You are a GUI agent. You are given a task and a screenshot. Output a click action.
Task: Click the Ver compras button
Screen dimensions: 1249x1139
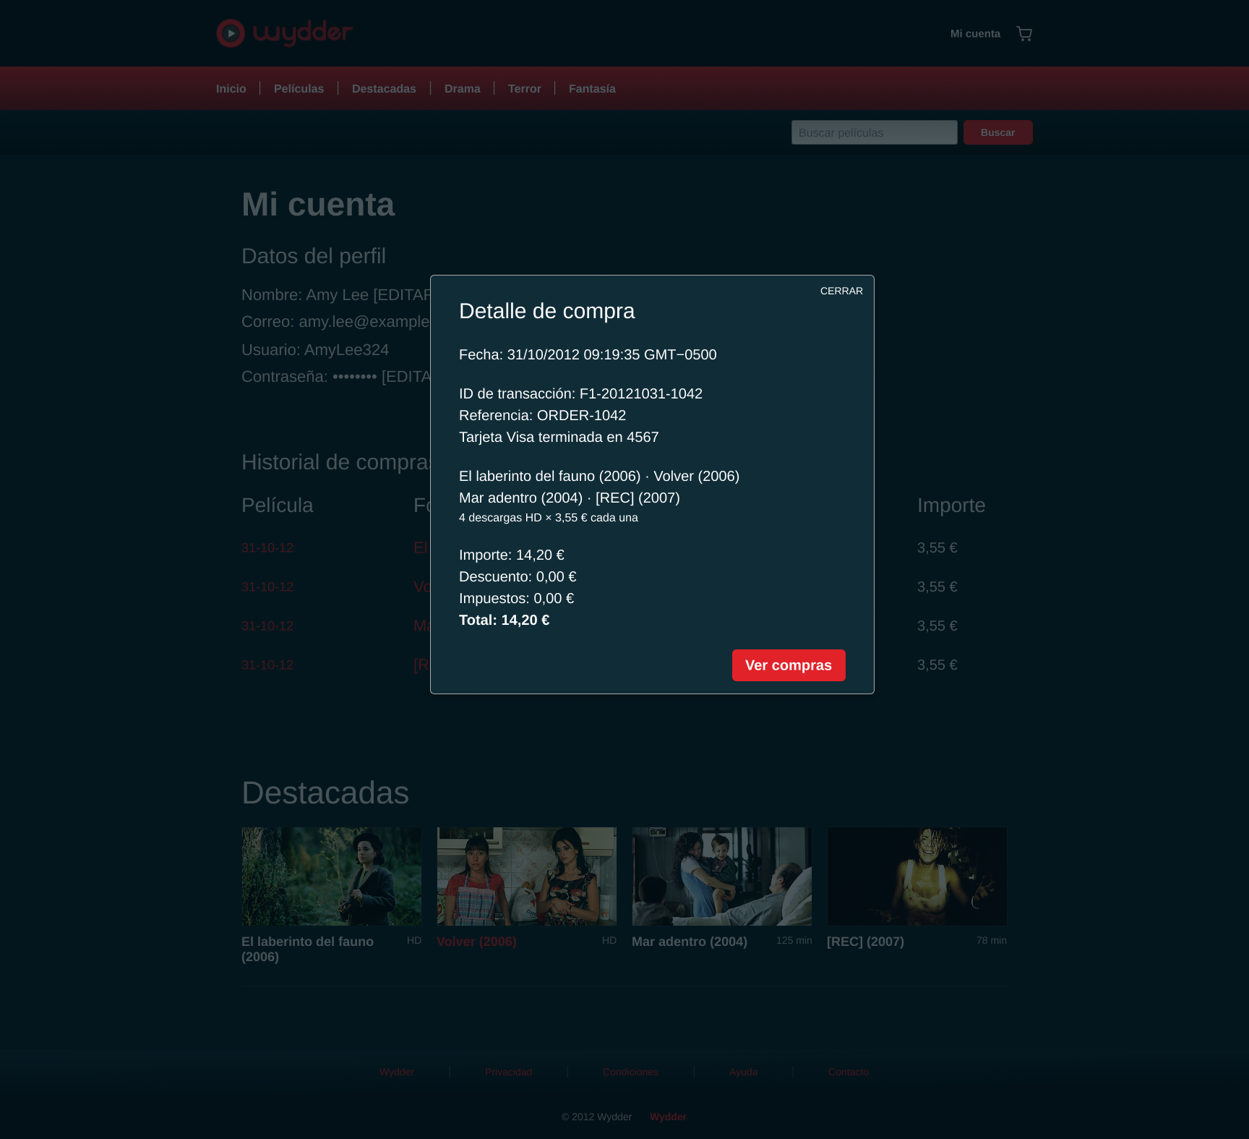coord(789,665)
